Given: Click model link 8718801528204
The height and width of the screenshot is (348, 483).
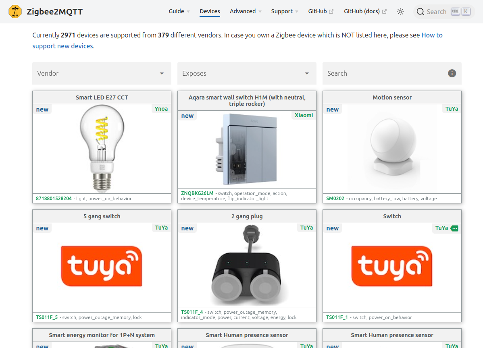Looking at the screenshot, I should [54, 199].
